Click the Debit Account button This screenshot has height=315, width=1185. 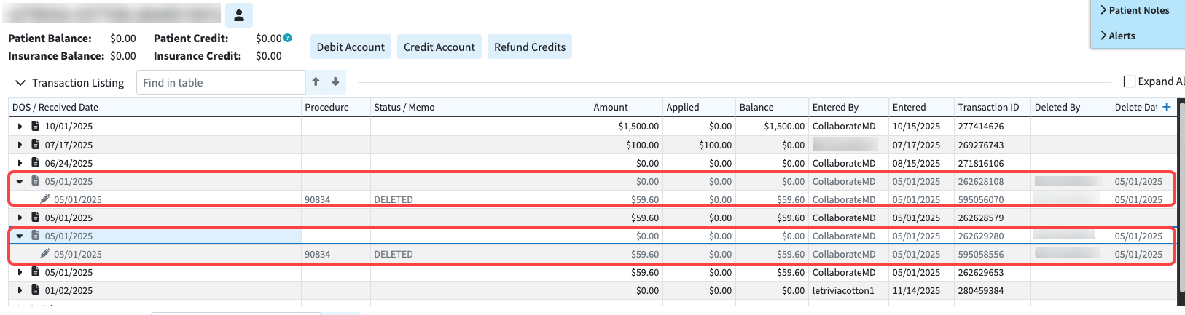point(351,47)
